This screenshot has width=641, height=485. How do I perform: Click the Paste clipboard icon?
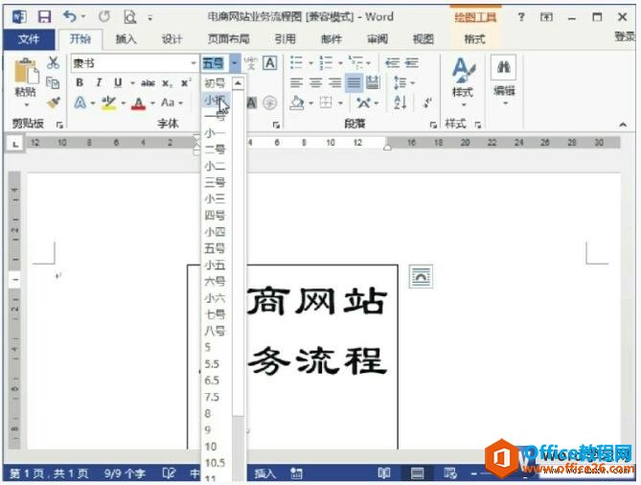coord(26,72)
